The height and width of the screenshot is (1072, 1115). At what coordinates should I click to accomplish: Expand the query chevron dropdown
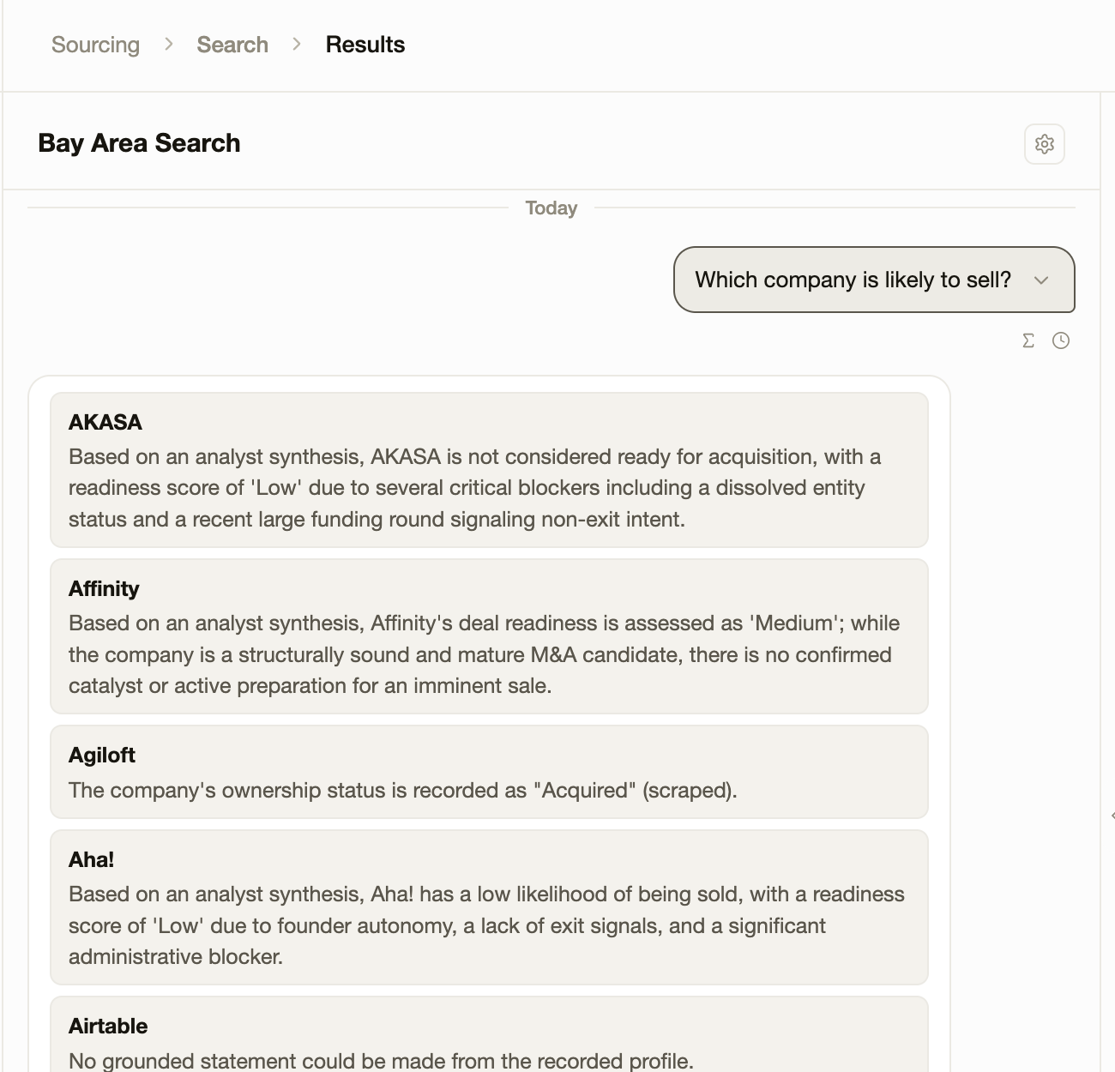pyautogui.click(x=1041, y=280)
